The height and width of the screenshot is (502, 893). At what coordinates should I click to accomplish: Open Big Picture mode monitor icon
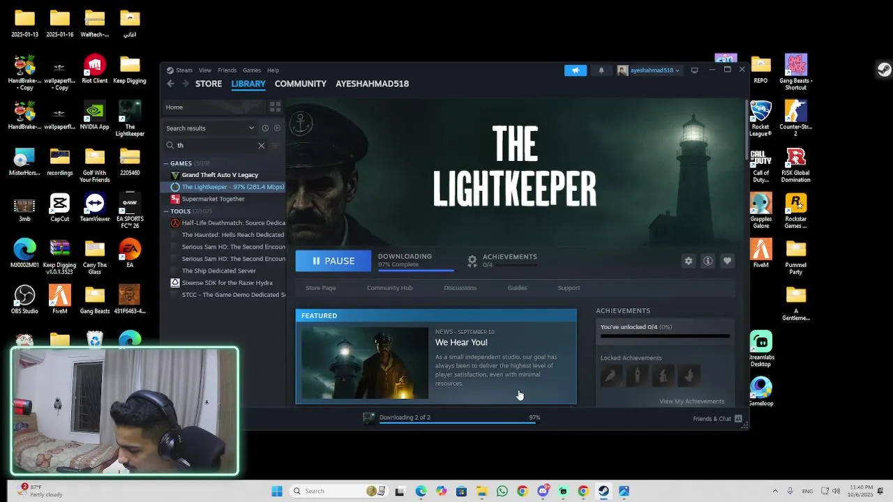pos(694,70)
